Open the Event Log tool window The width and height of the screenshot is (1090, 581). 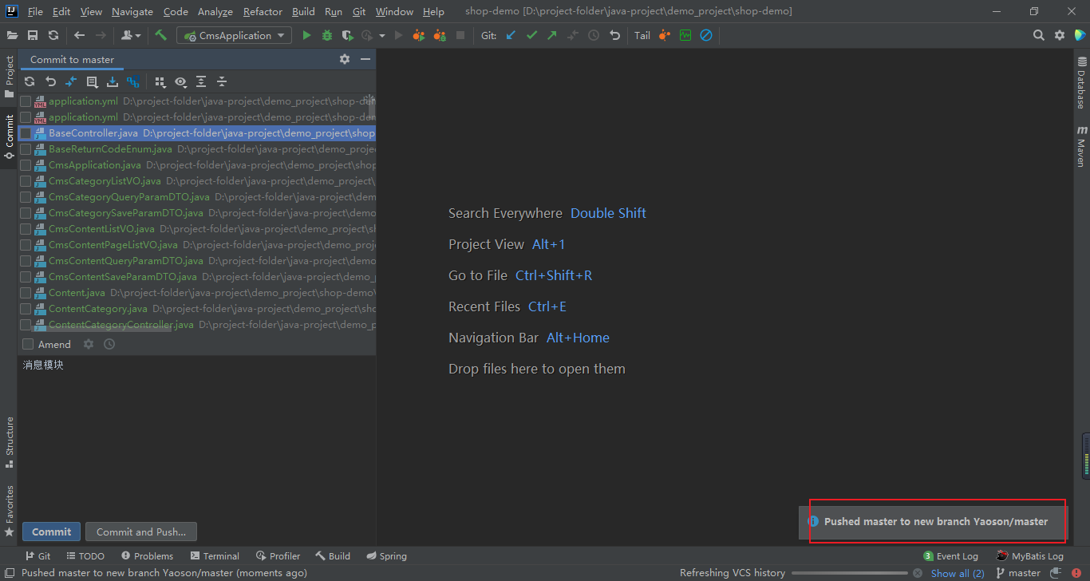pyautogui.click(x=950, y=556)
